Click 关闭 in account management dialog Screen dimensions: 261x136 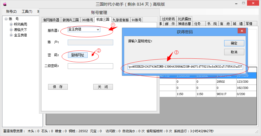(x=103, y=87)
